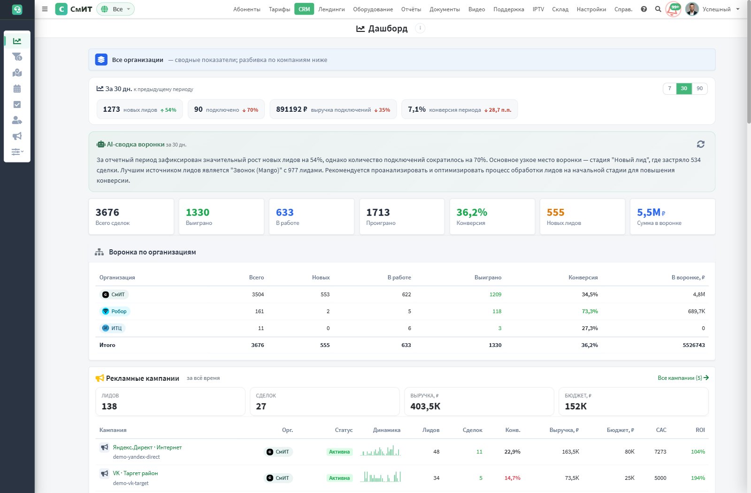Open the CRM menu item
The height and width of the screenshot is (493, 751).
click(304, 9)
